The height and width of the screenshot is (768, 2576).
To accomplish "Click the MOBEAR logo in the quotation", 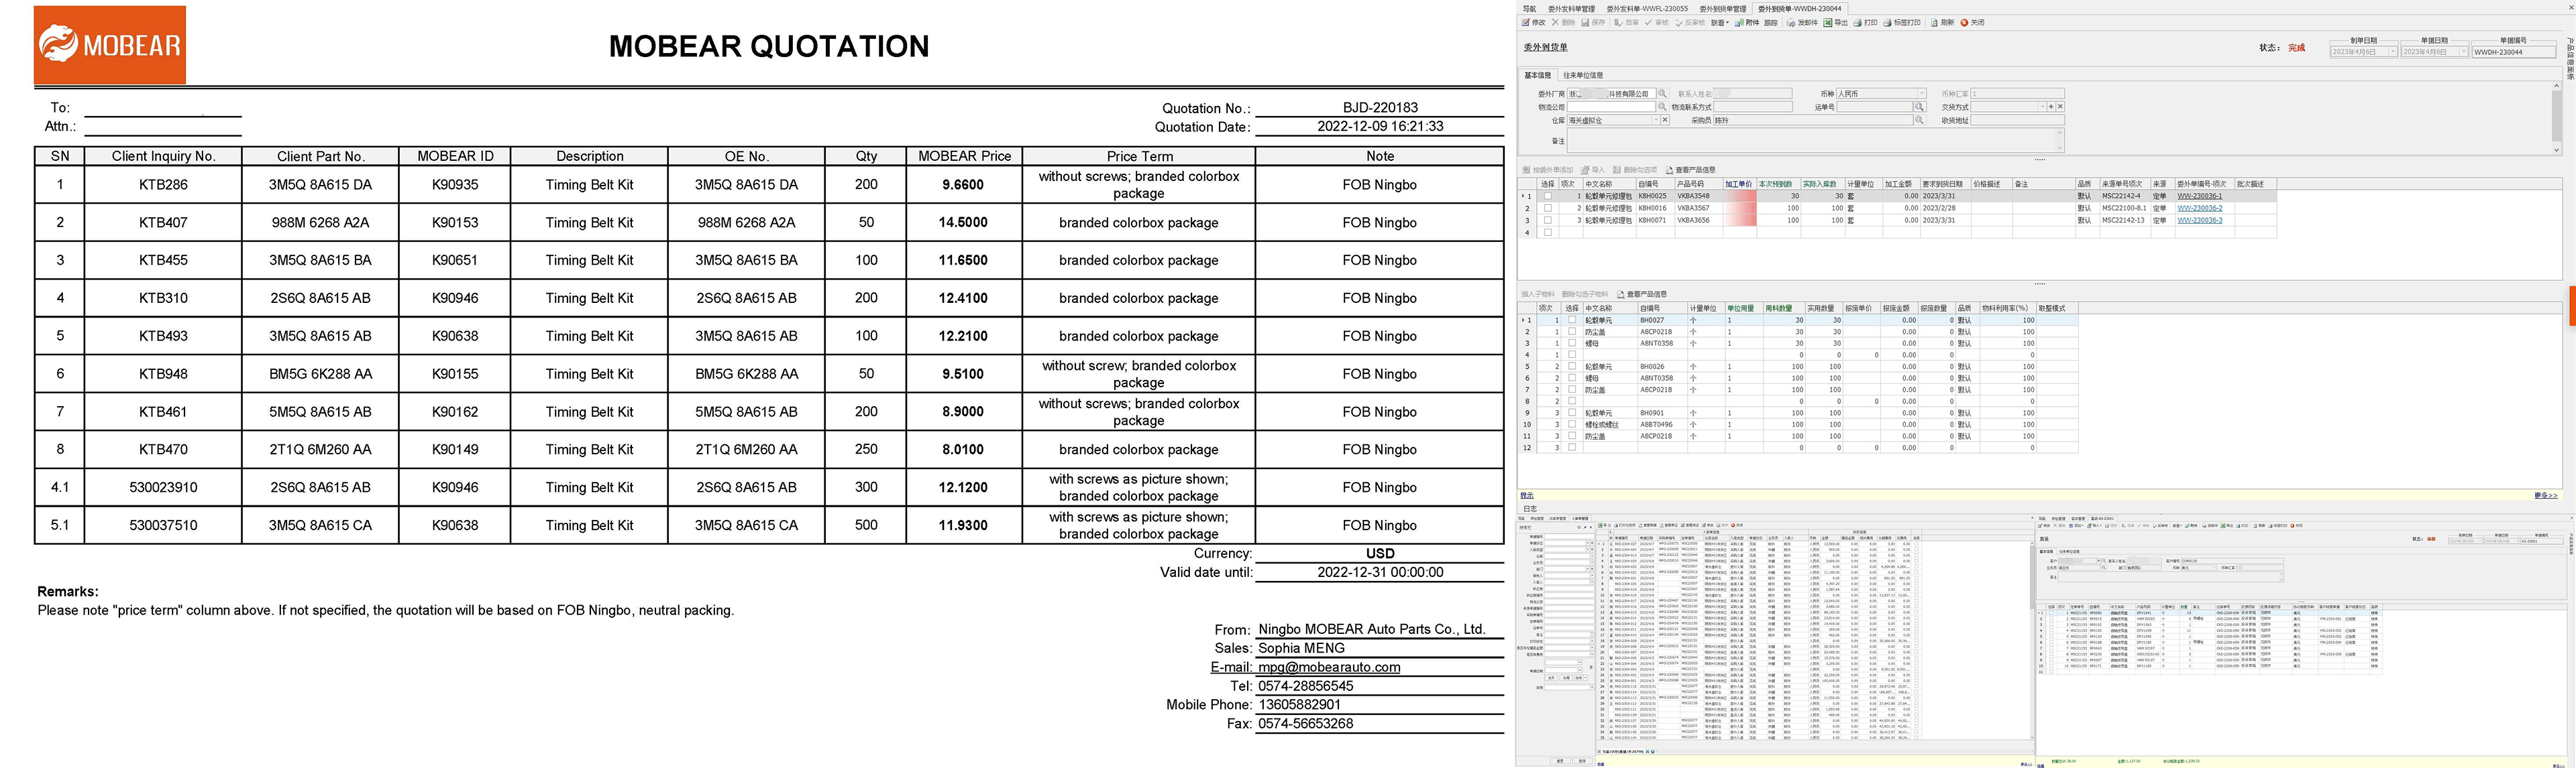I will (110, 45).
